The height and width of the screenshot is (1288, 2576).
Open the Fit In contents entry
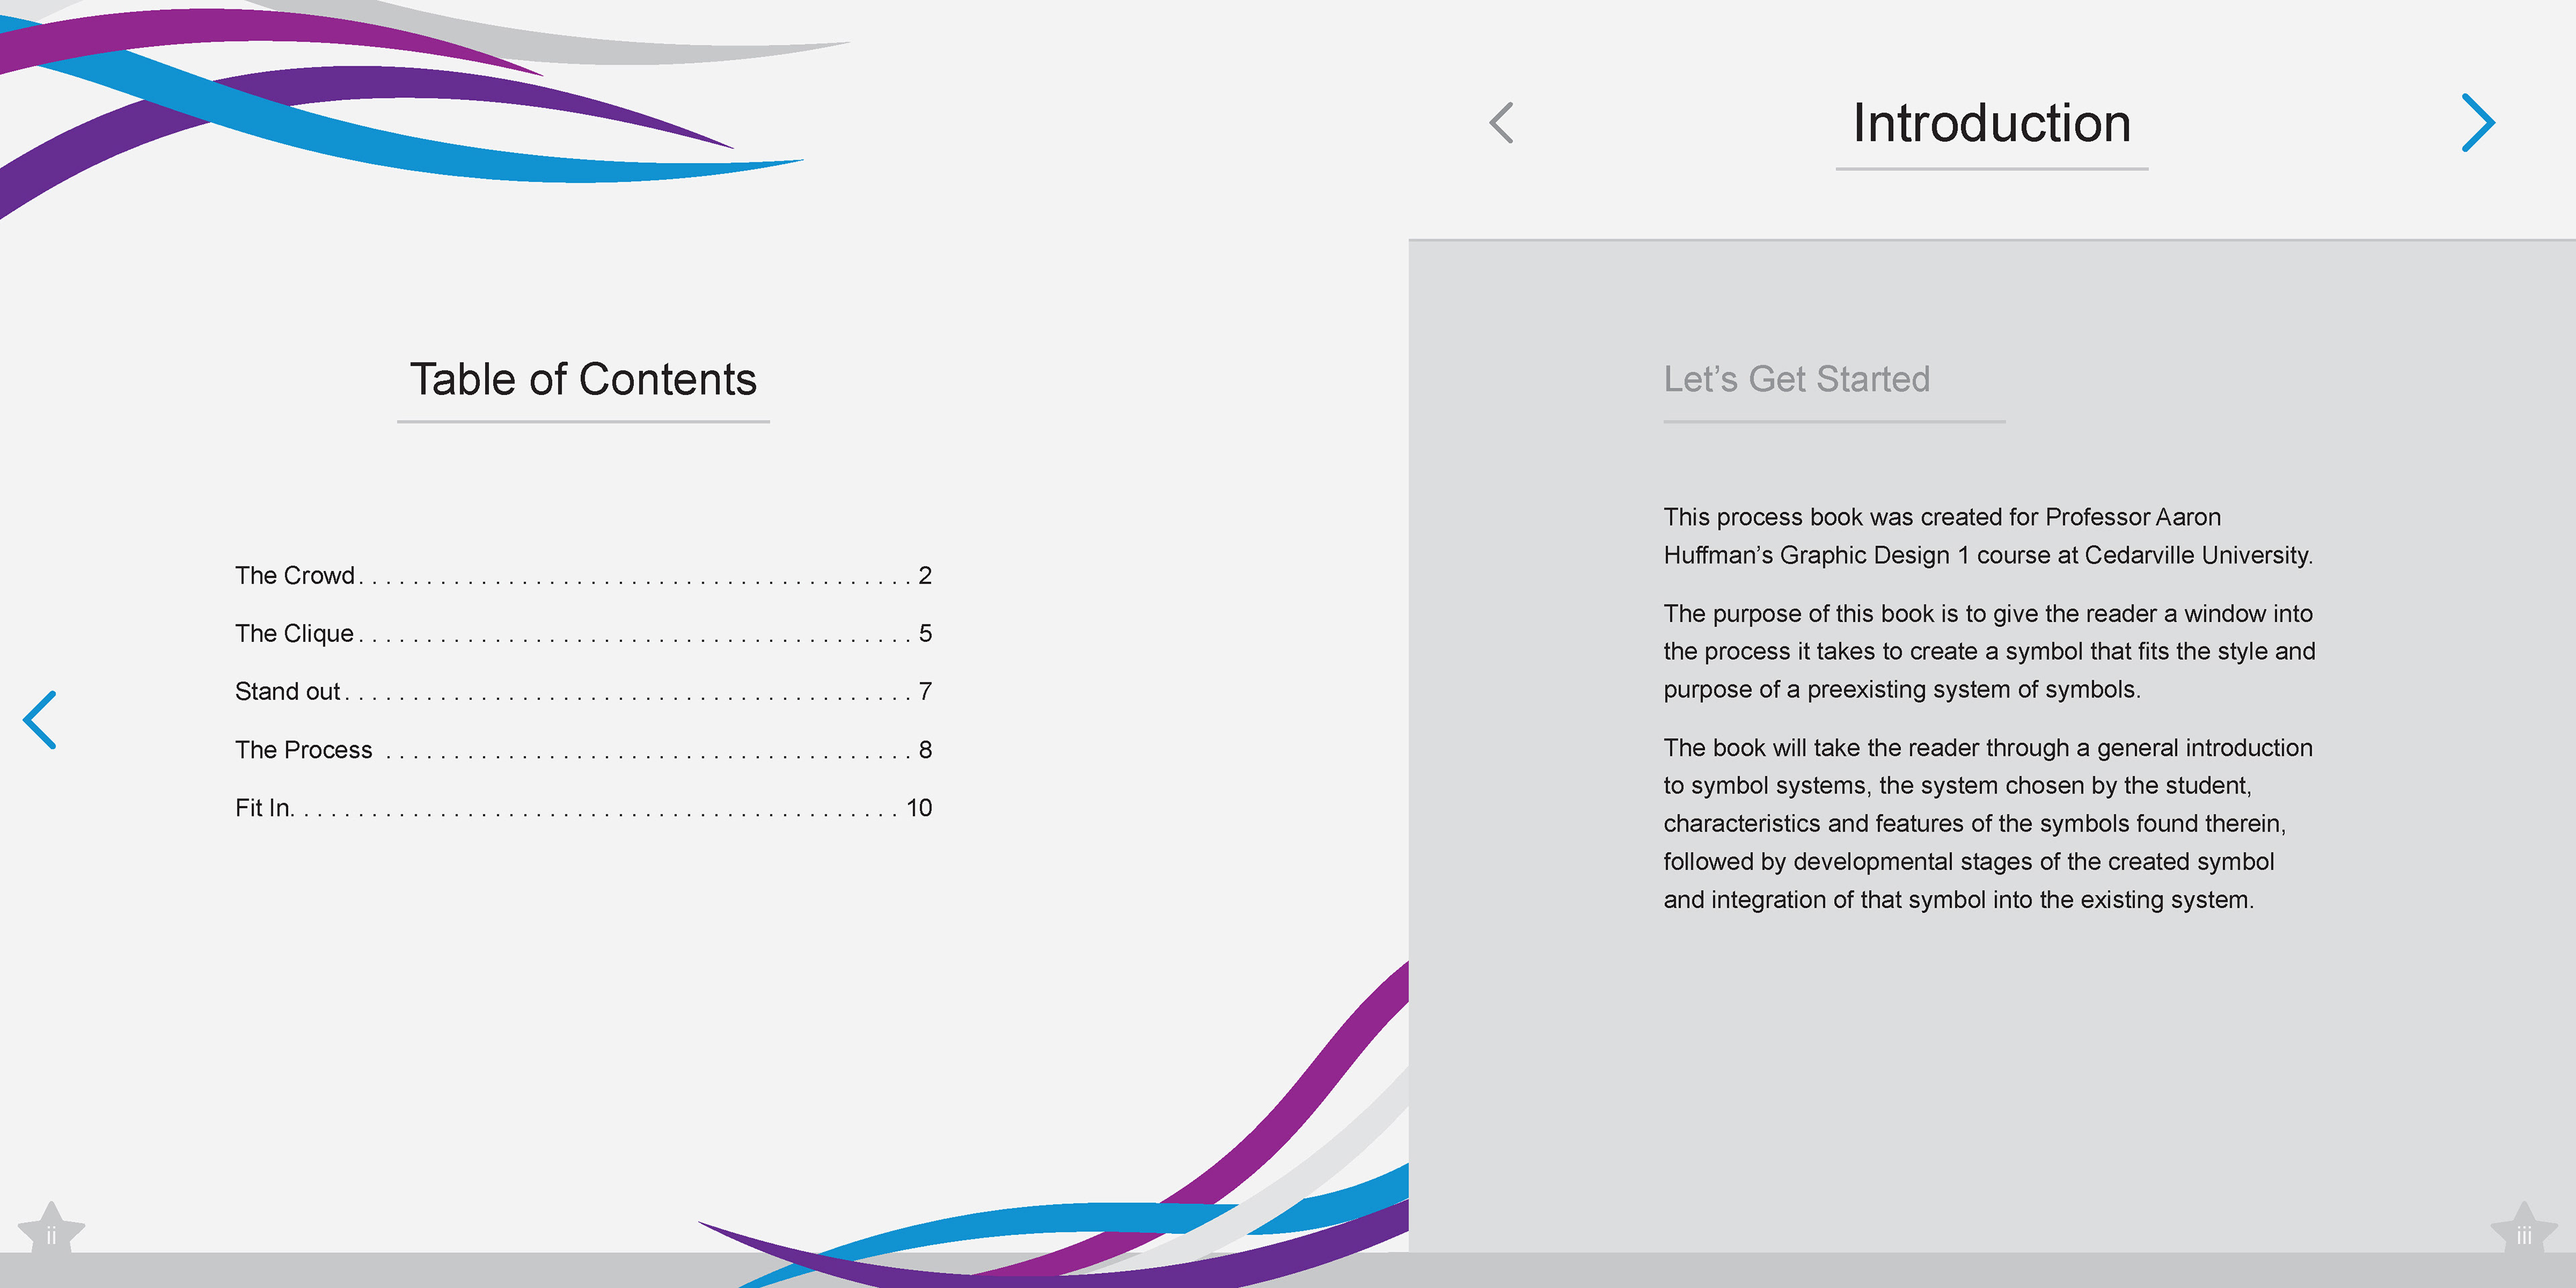pos(583,807)
